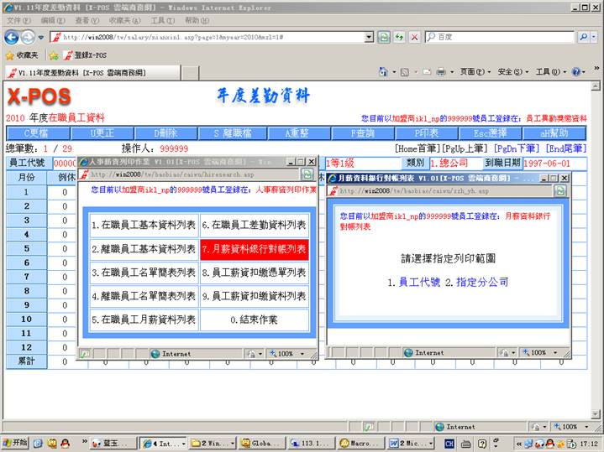Click the printer icon in IE command bar
604x452 pixels.
[x=441, y=72]
